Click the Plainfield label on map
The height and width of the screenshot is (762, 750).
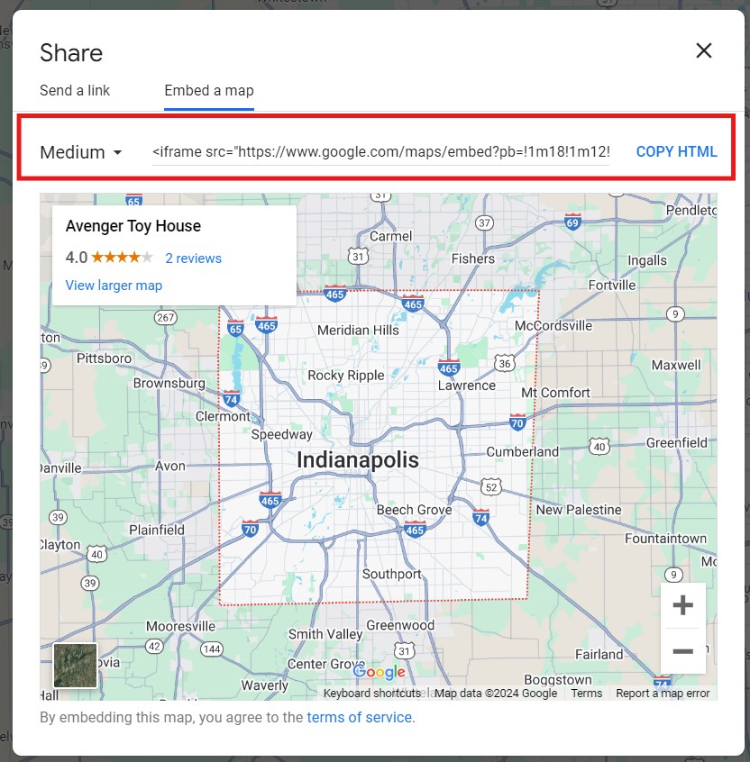(157, 530)
